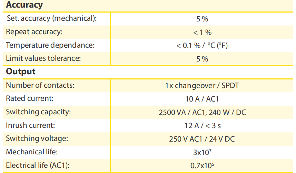The image size is (296, 173).
Task: Click the Mechanical life label
Action: [x=32, y=152]
